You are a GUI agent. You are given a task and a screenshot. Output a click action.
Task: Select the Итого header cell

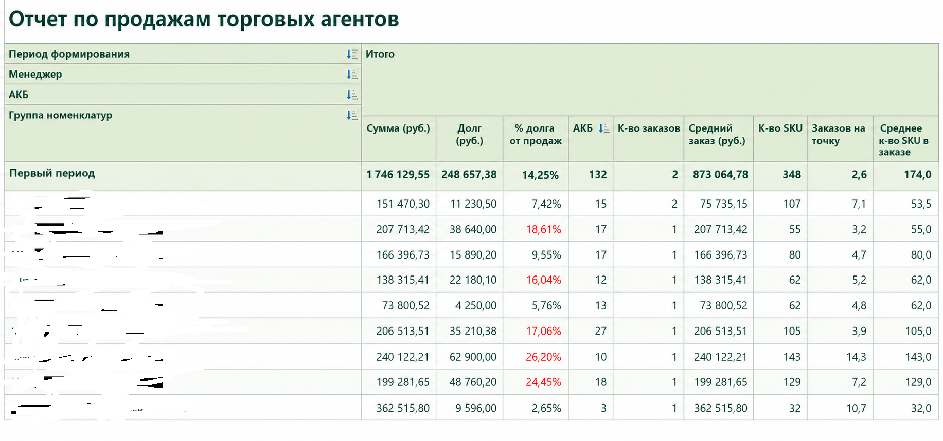coord(380,54)
